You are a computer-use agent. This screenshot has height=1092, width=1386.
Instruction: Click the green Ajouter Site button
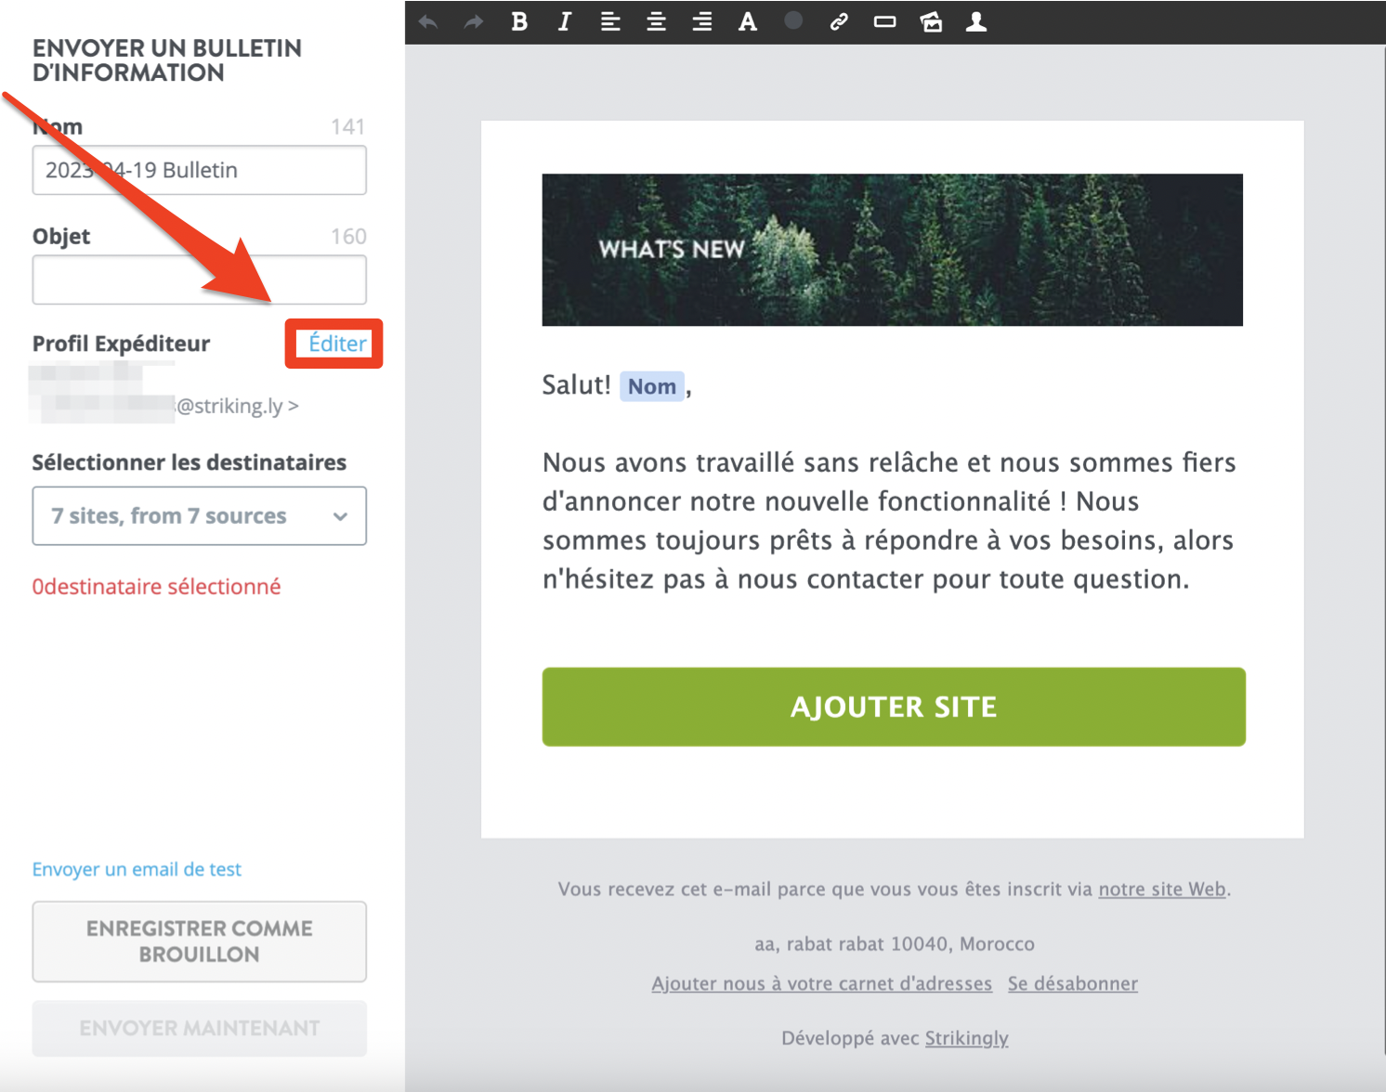[x=894, y=707]
